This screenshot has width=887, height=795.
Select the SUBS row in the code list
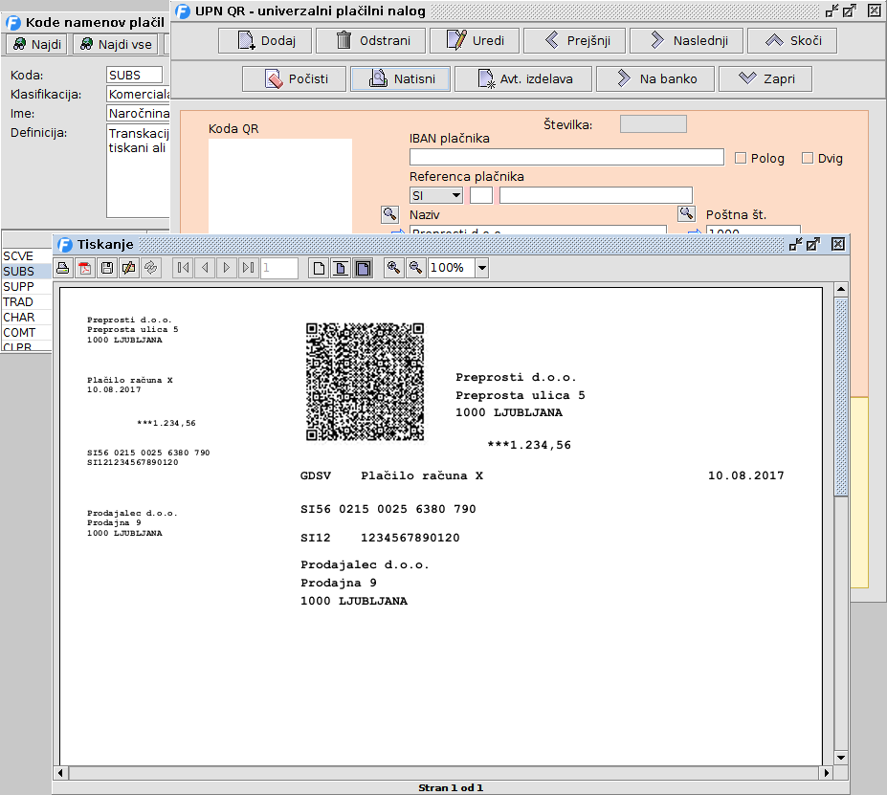point(27,272)
